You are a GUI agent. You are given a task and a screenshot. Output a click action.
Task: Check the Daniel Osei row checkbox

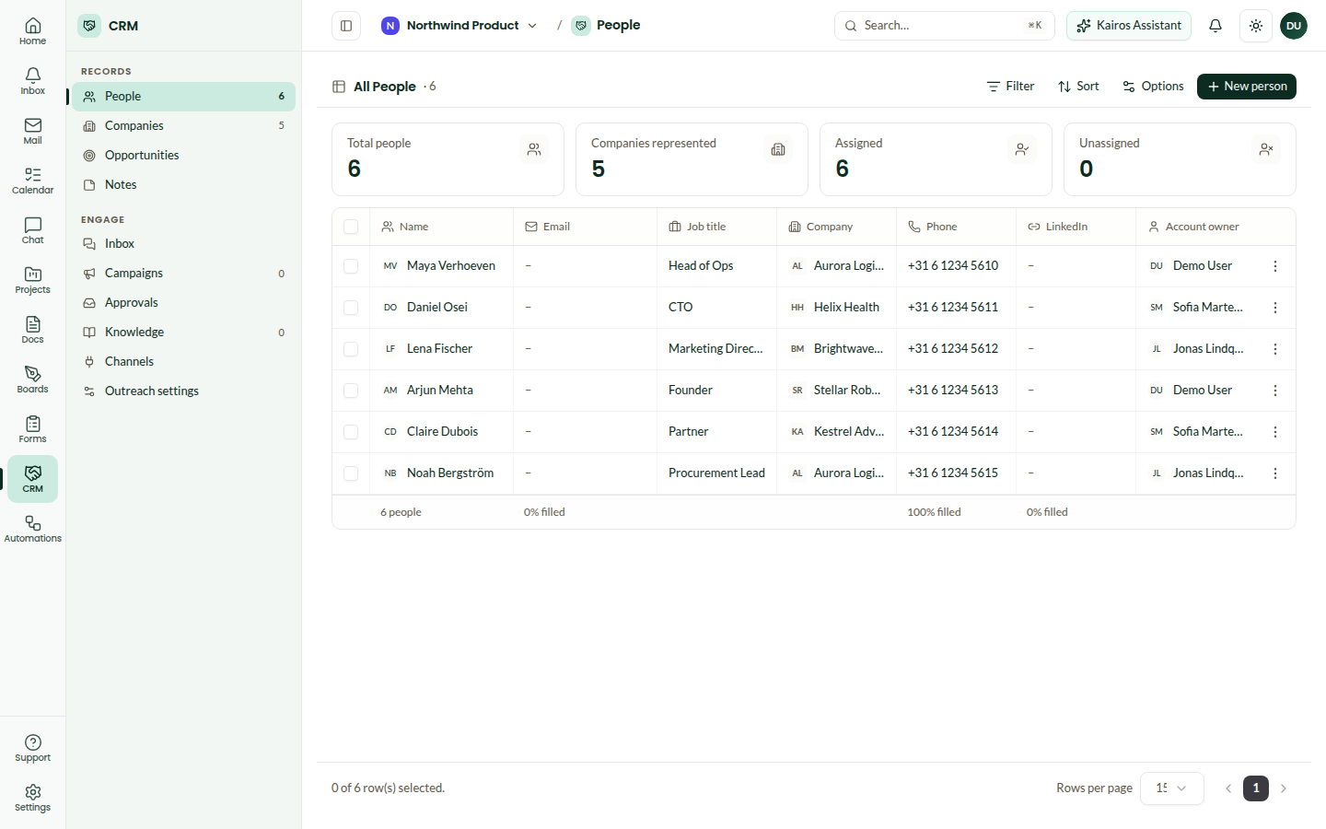(351, 308)
